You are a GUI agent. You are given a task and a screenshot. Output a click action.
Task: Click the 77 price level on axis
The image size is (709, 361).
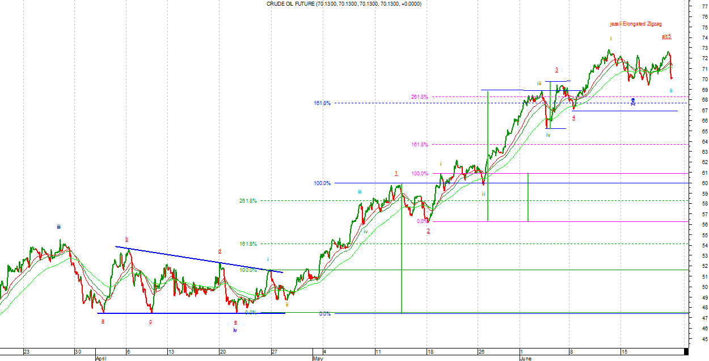tap(704, 6)
